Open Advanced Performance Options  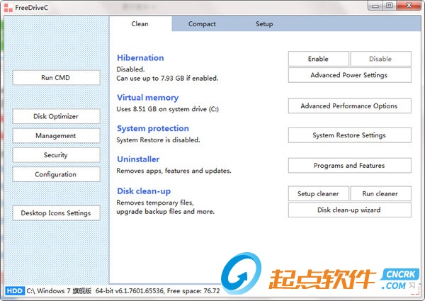coord(349,106)
